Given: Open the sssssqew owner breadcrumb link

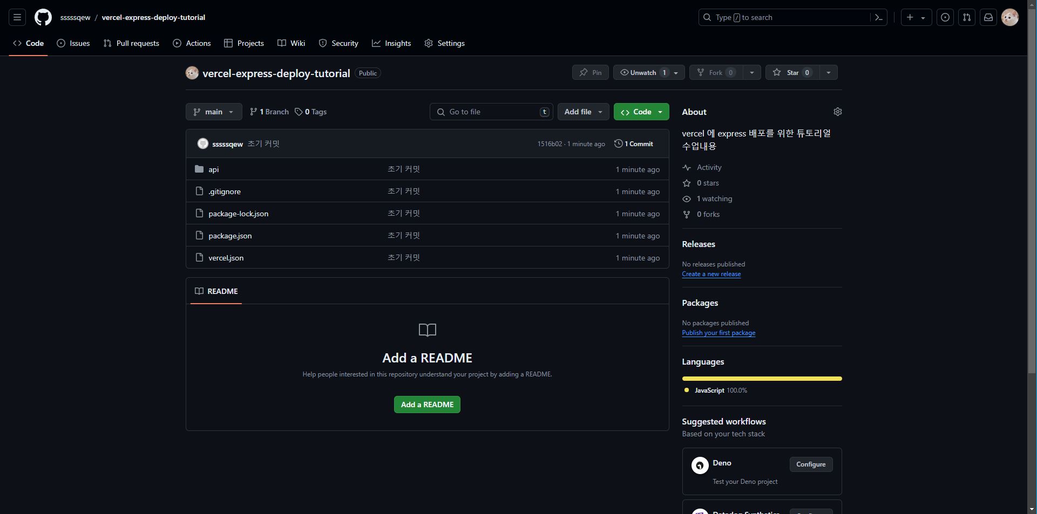Looking at the screenshot, I should point(76,17).
